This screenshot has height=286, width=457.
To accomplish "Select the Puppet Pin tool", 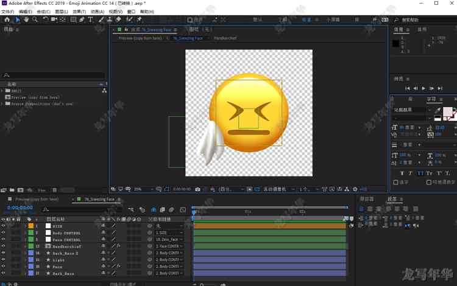I will pyautogui.click(x=139, y=19).
